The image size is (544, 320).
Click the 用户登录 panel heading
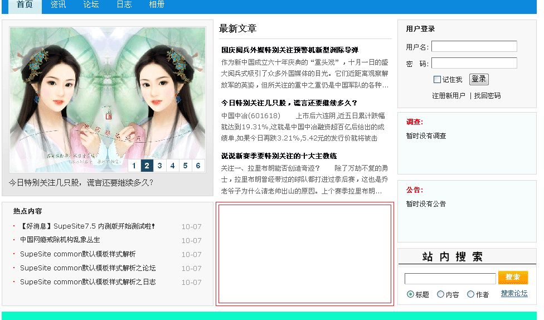[x=420, y=29]
